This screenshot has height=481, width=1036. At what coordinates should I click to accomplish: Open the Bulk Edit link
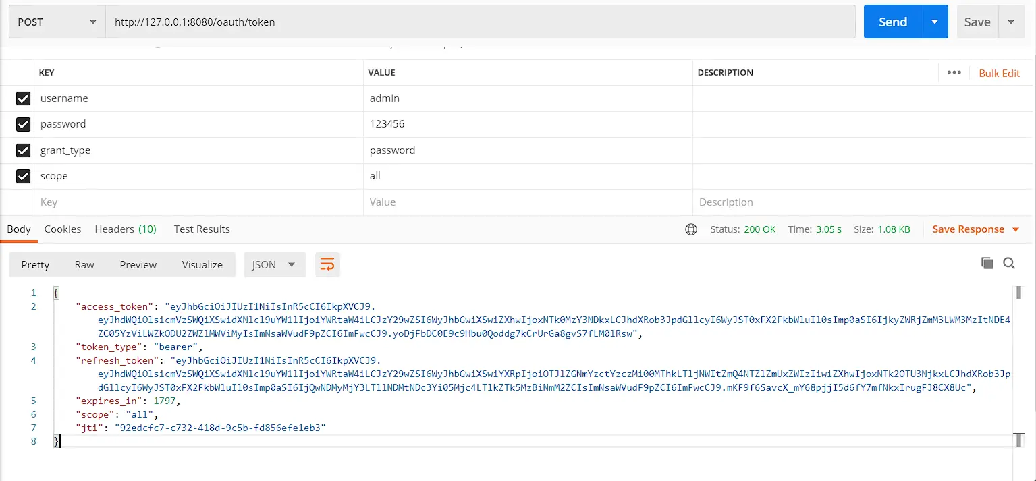pyautogui.click(x=1000, y=73)
